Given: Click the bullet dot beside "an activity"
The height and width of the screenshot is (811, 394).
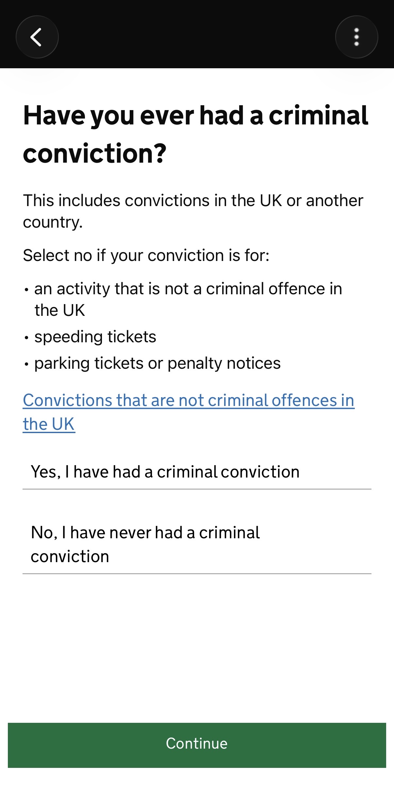Looking at the screenshot, I should 27,290.
